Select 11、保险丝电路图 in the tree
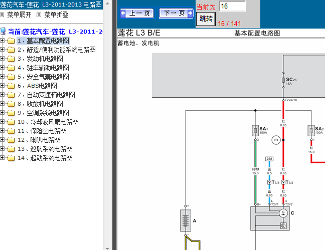This screenshot has height=250, width=325. 42,131
